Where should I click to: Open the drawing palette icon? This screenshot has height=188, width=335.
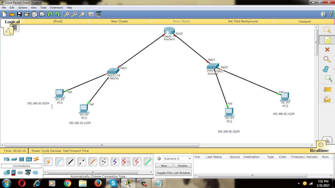click(x=91, y=14)
